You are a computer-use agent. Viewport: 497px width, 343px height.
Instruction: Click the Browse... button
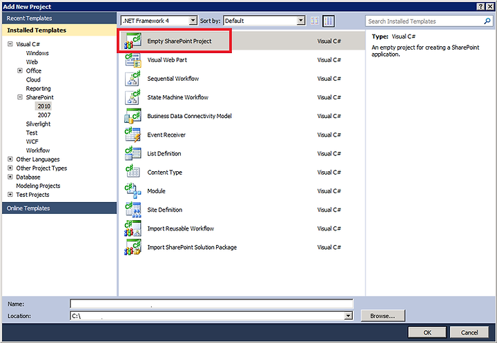coord(382,315)
